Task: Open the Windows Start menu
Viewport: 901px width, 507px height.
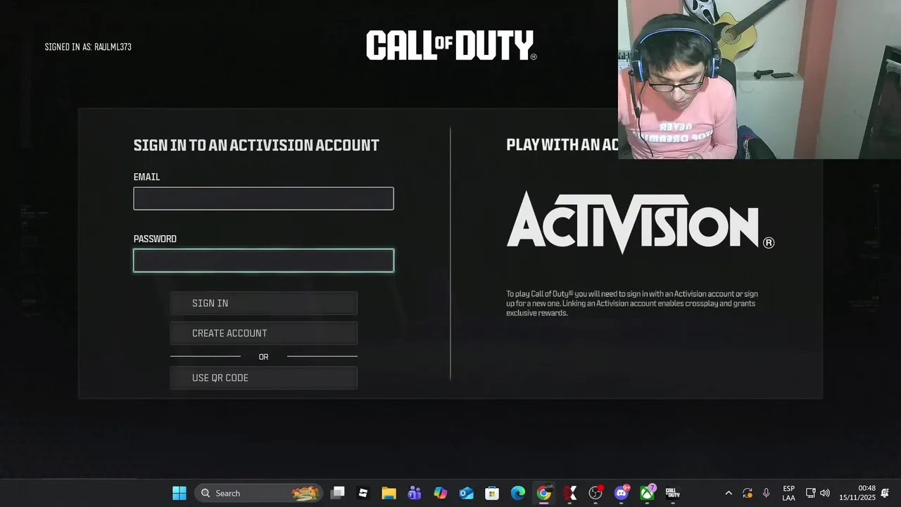Action: pyautogui.click(x=179, y=493)
